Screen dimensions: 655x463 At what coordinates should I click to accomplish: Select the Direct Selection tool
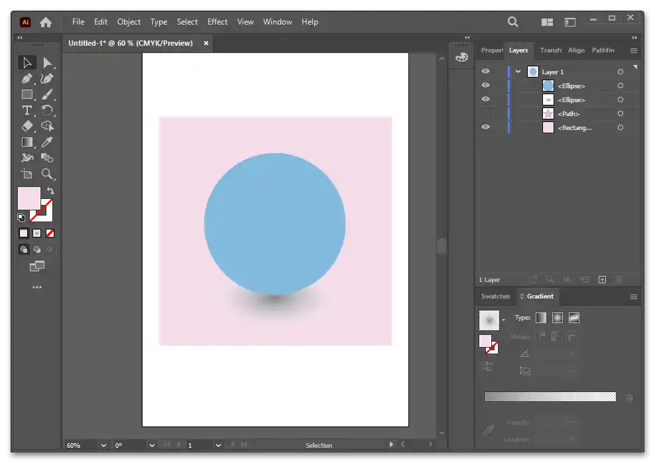tap(47, 62)
